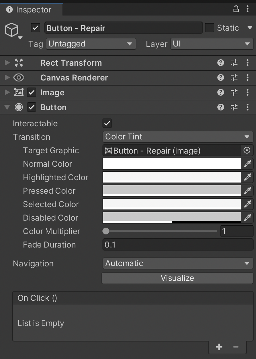
Task: Open the Tag dropdown showing Untagged
Action: pos(91,44)
